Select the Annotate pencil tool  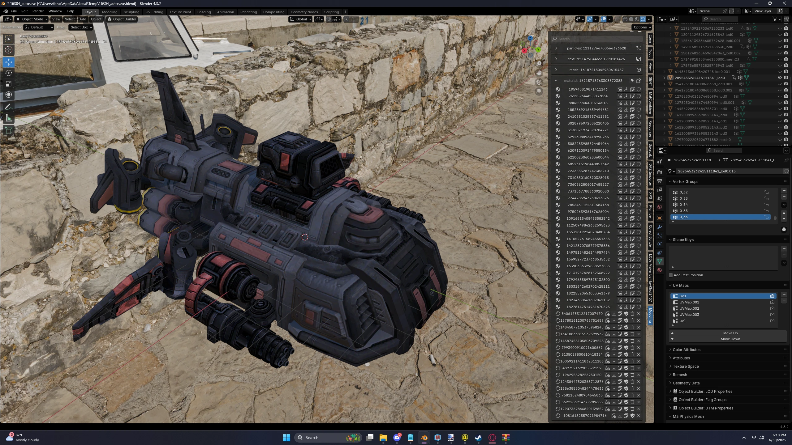pyautogui.click(x=9, y=107)
